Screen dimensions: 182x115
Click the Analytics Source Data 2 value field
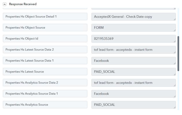tap(133, 83)
